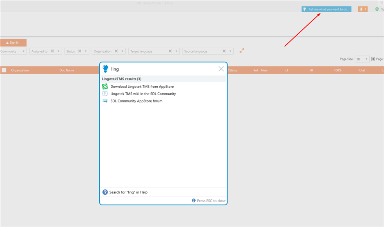
Task: Open Lingotek TMS wiki in the SDL Community
Action: [x=143, y=94]
